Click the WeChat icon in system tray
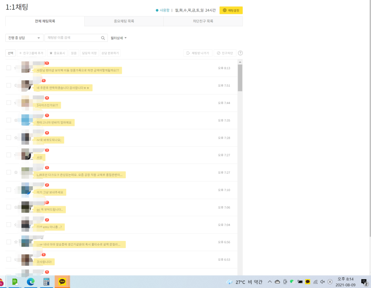Image resolution: width=371 pixels, height=288 pixels. pyautogui.click(x=292, y=282)
